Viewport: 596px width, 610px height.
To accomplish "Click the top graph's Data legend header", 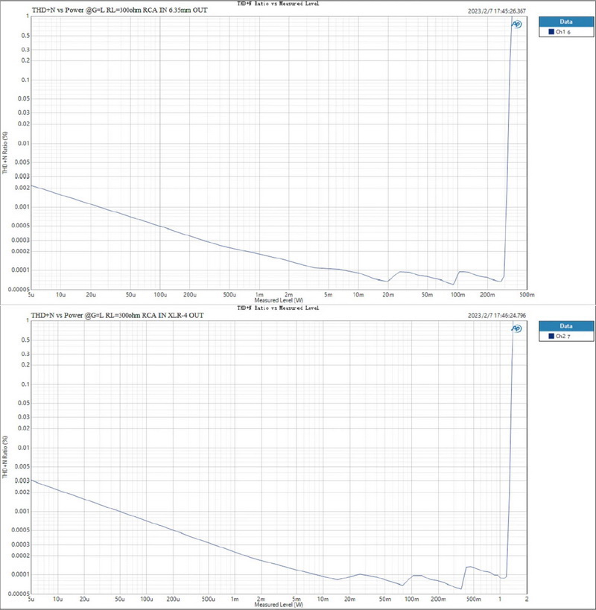I will 565,22.
